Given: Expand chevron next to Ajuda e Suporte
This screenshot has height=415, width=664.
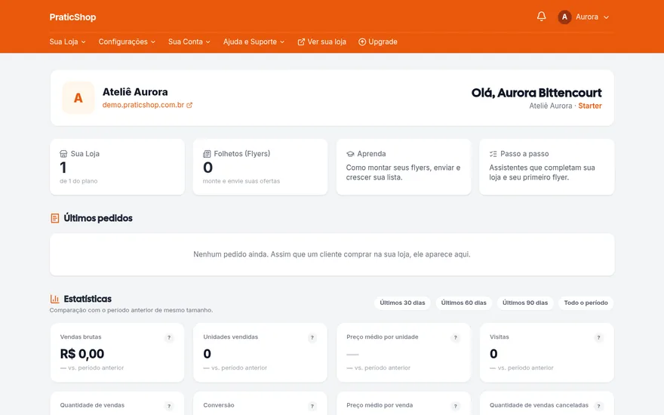Looking at the screenshot, I should pyautogui.click(x=282, y=42).
